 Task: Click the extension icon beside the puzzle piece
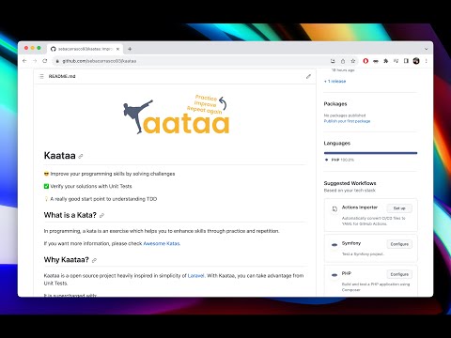(396, 61)
